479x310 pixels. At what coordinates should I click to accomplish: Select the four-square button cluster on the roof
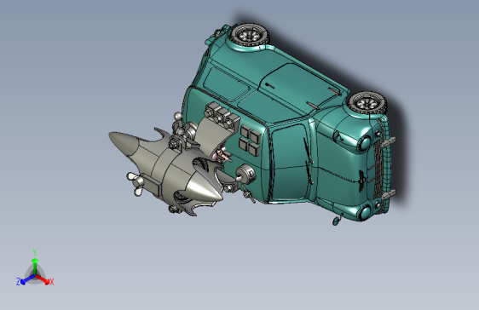click(x=250, y=140)
